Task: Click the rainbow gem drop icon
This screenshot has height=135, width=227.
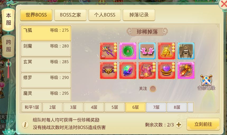Action: point(128,70)
